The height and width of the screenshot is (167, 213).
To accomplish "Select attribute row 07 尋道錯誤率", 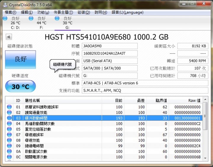I will pyautogui.click(x=104, y=135).
